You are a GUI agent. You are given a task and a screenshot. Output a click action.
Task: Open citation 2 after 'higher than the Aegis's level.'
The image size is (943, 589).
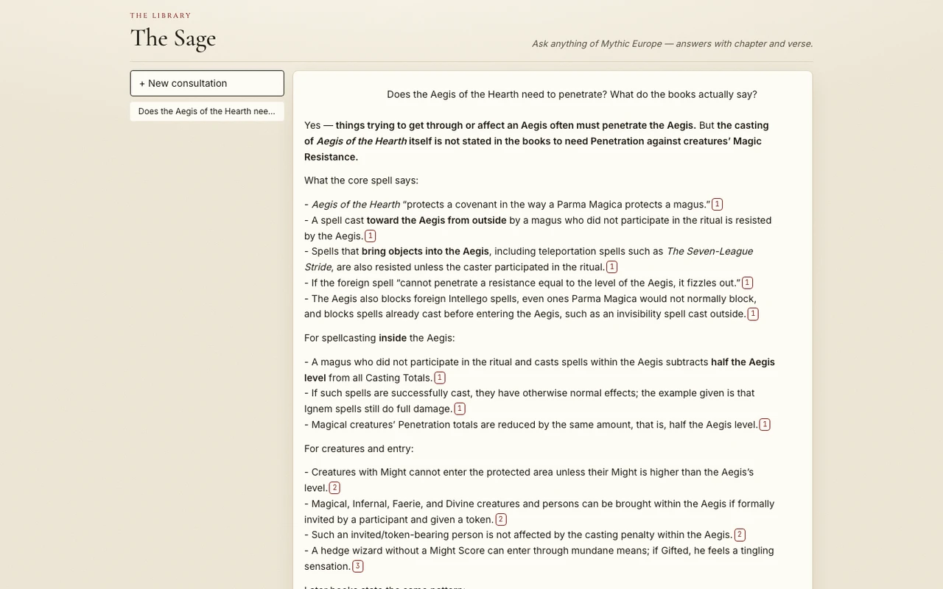click(x=334, y=488)
